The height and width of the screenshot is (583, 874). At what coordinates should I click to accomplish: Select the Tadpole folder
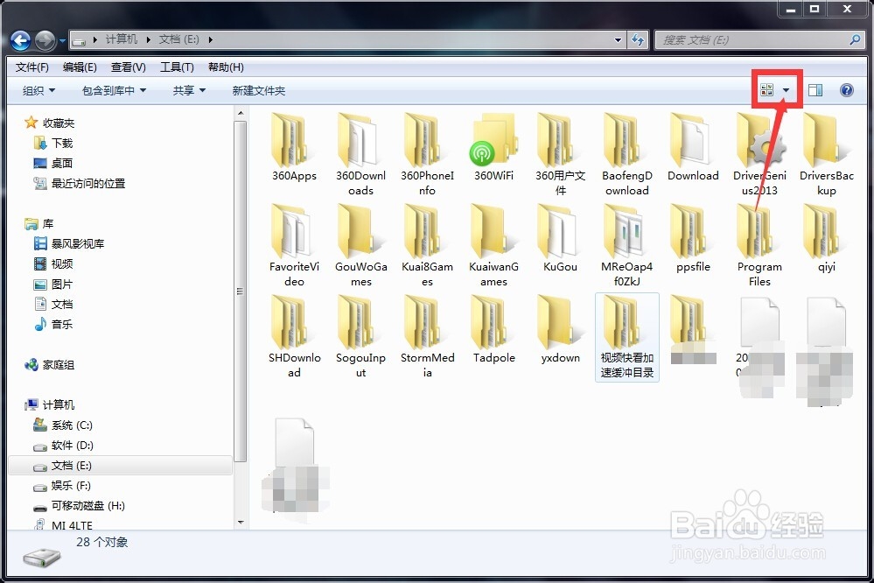pos(493,330)
